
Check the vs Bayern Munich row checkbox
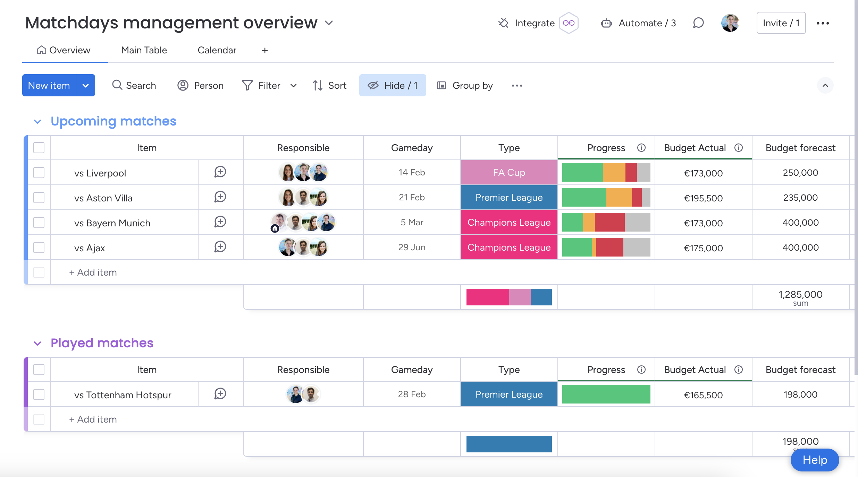(x=39, y=223)
